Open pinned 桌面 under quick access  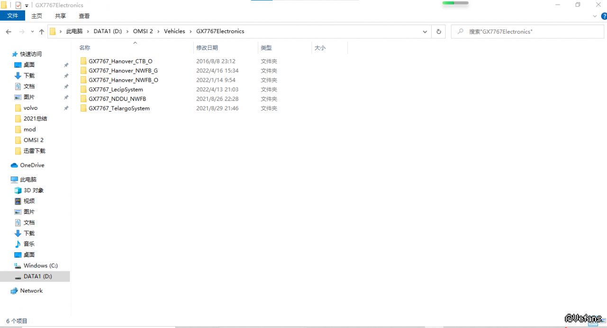29,65
